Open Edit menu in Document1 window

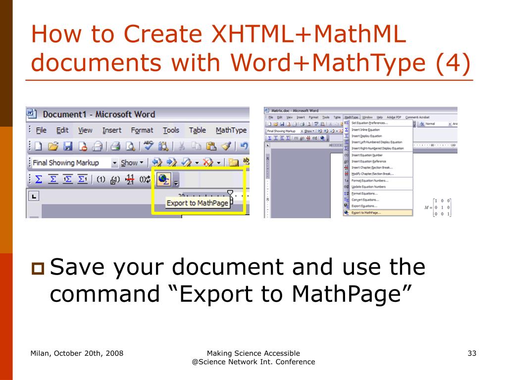click(x=62, y=130)
